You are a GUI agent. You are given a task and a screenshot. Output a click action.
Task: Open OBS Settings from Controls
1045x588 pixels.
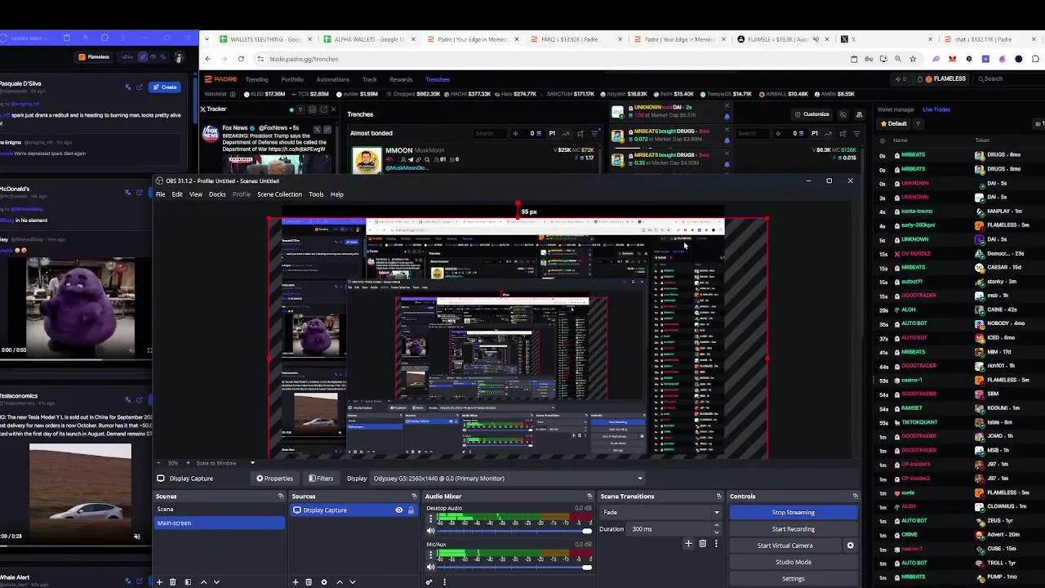(x=793, y=578)
